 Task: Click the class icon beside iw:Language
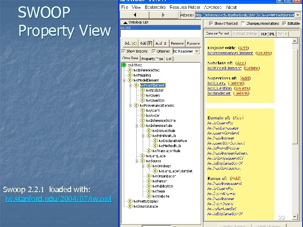click(143, 156)
